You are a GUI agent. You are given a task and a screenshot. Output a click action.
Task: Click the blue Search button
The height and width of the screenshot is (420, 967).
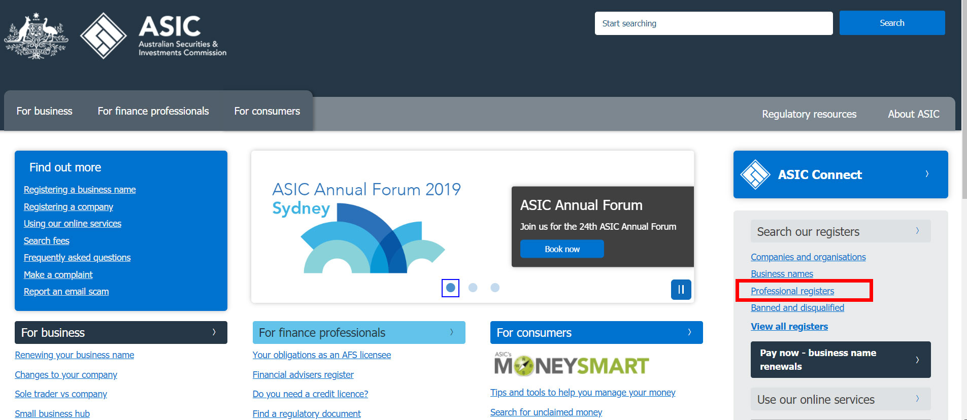coord(892,23)
